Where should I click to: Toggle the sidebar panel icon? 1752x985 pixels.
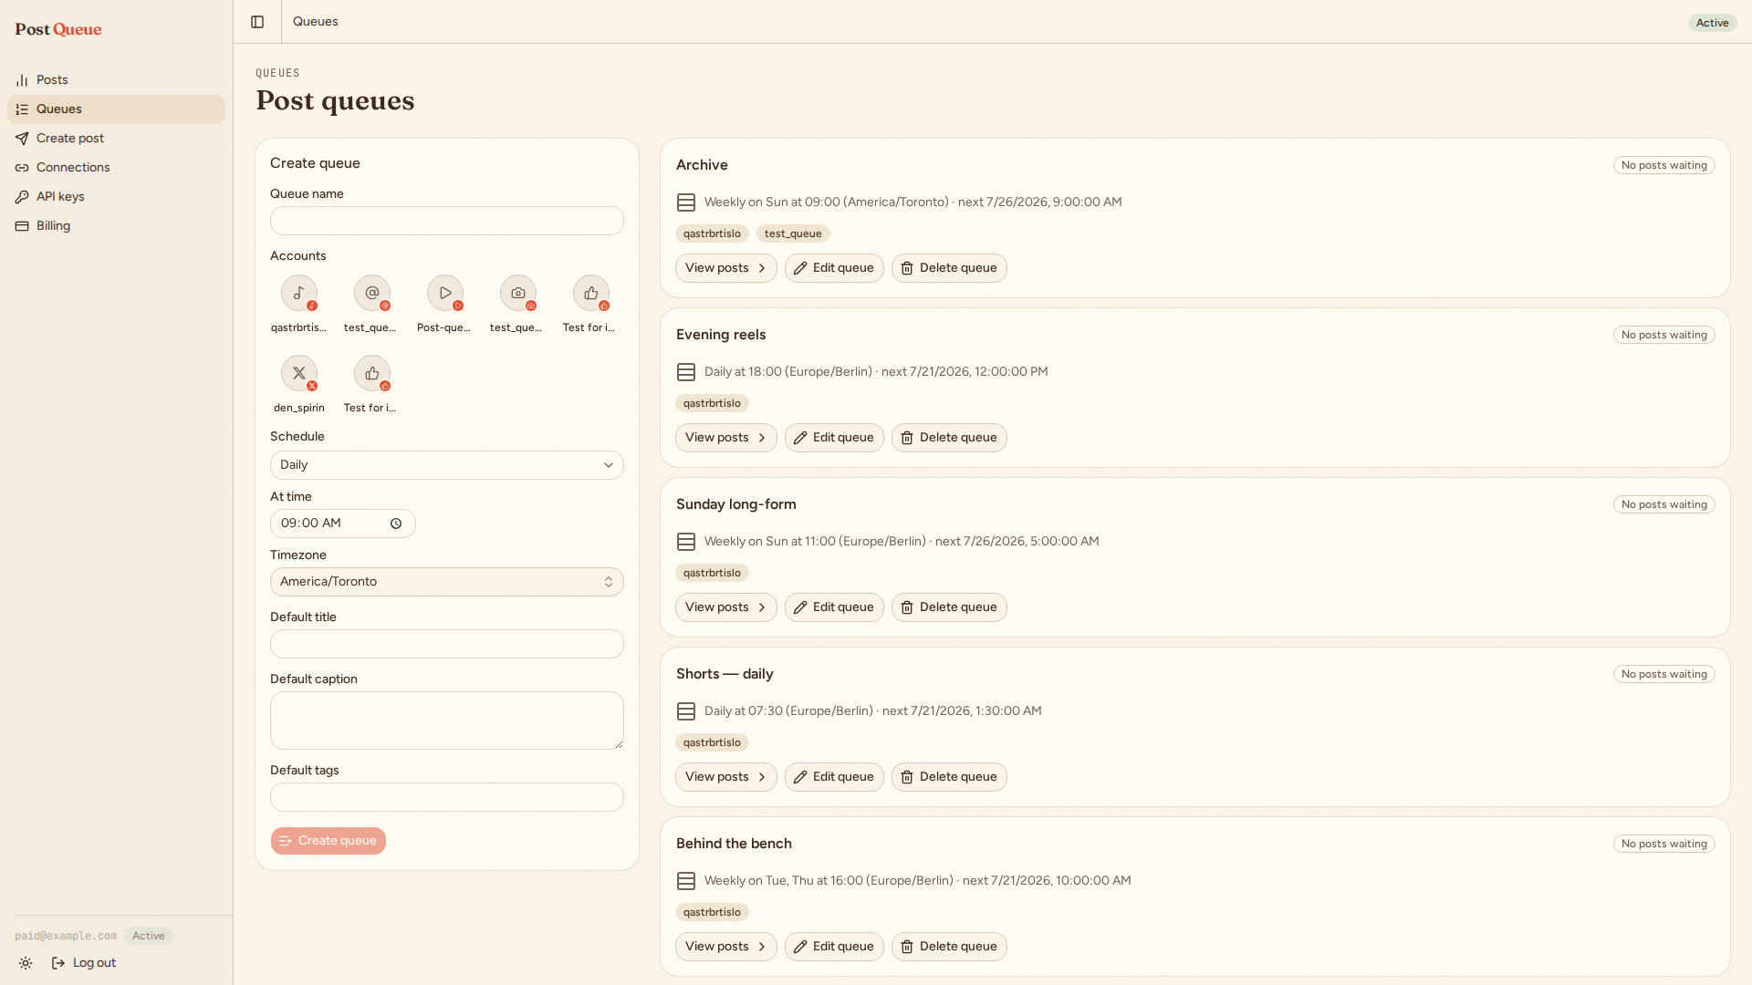click(257, 22)
